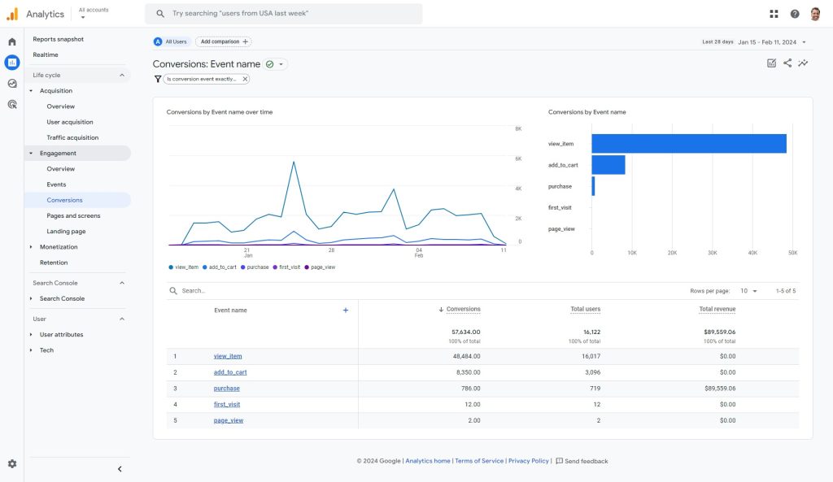Open the Analytics home footer link

tap(428, 461)
